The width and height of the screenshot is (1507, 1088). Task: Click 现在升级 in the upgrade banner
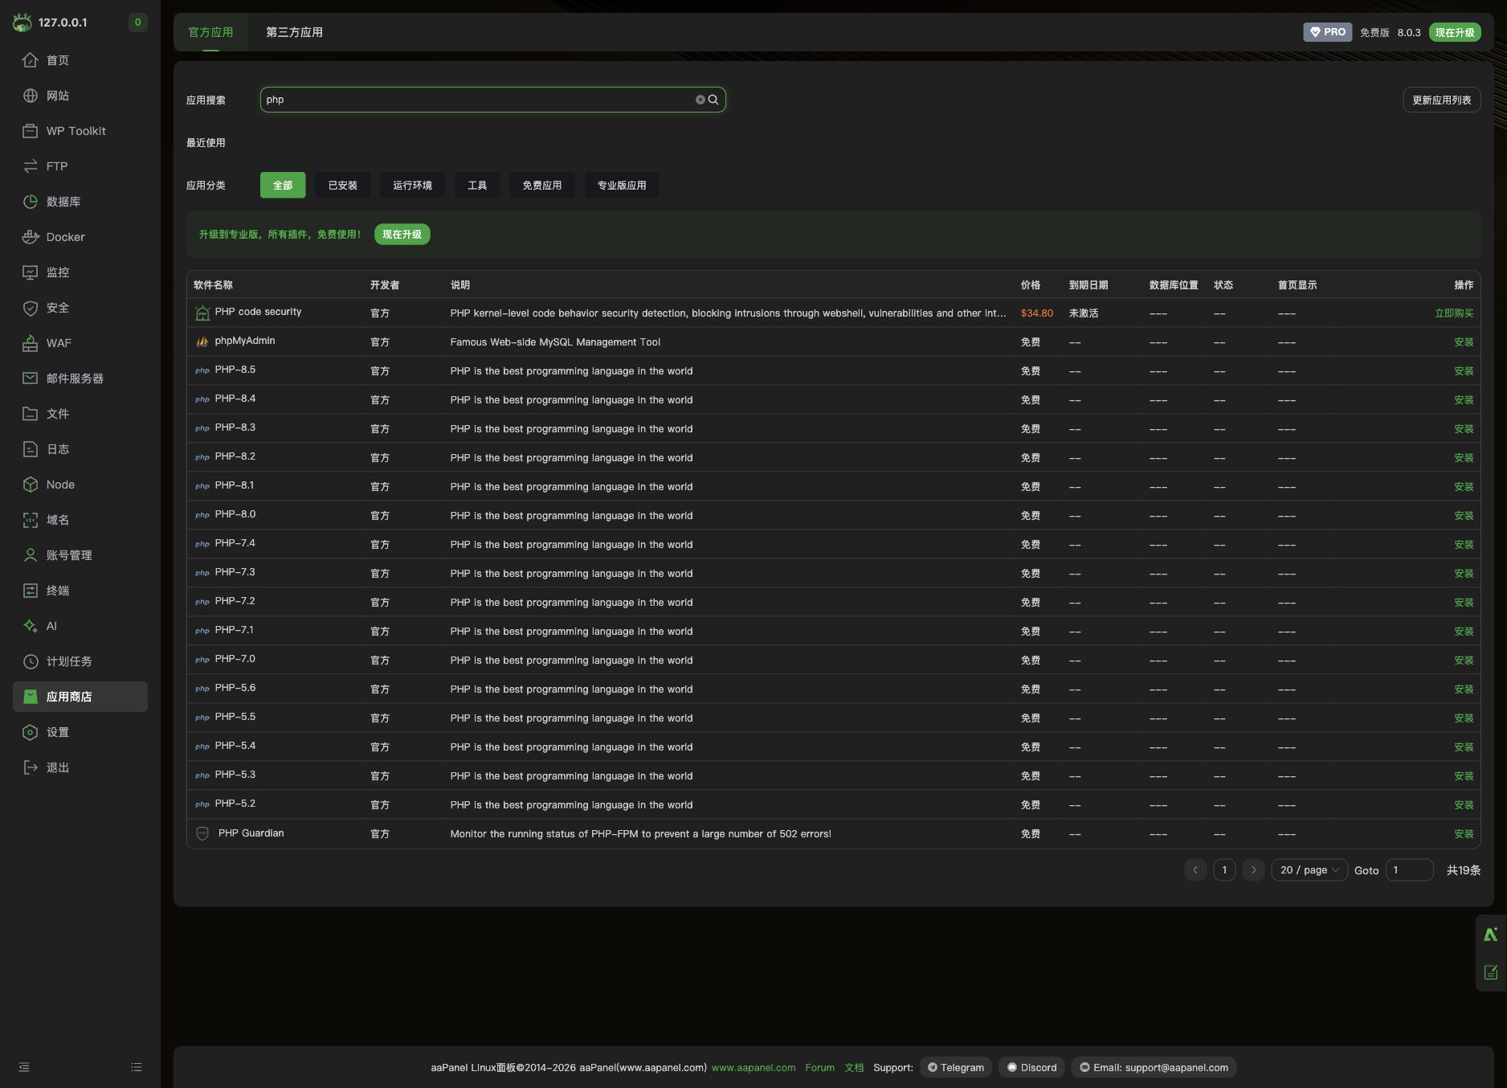402,235
